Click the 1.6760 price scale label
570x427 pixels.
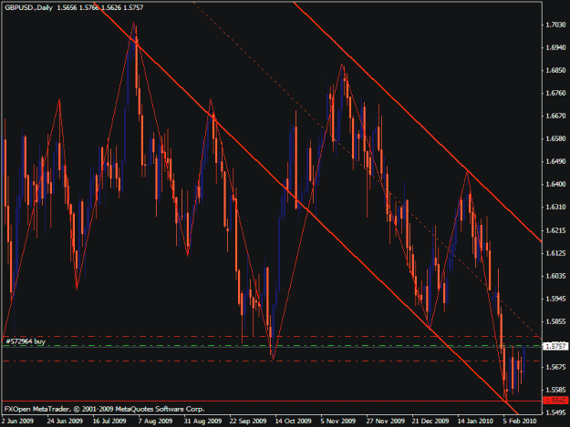[555, 93]
